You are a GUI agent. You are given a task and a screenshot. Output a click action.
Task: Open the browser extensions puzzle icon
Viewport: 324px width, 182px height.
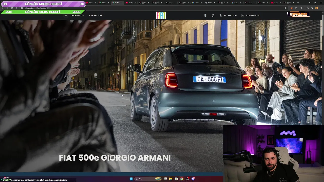[x=301, y=8]
